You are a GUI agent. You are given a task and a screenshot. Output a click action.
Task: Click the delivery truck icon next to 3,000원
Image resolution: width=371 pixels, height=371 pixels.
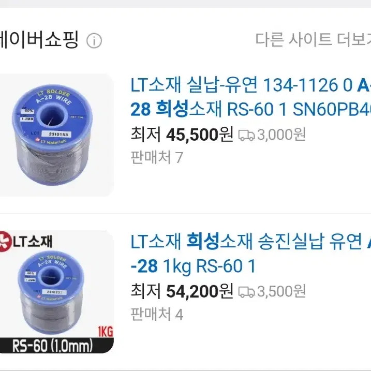click(x=246, y=135)
